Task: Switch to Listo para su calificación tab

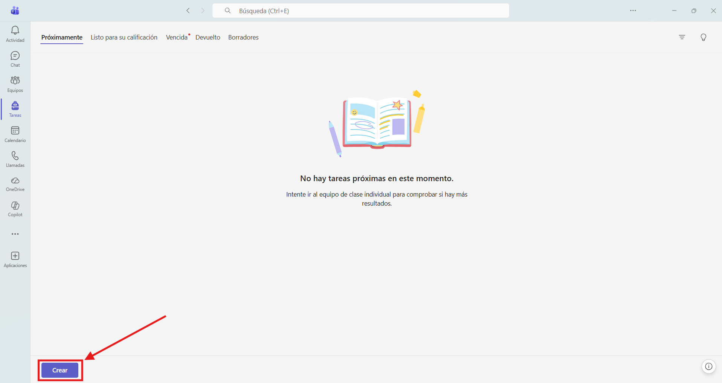Action: click(124, 37)
